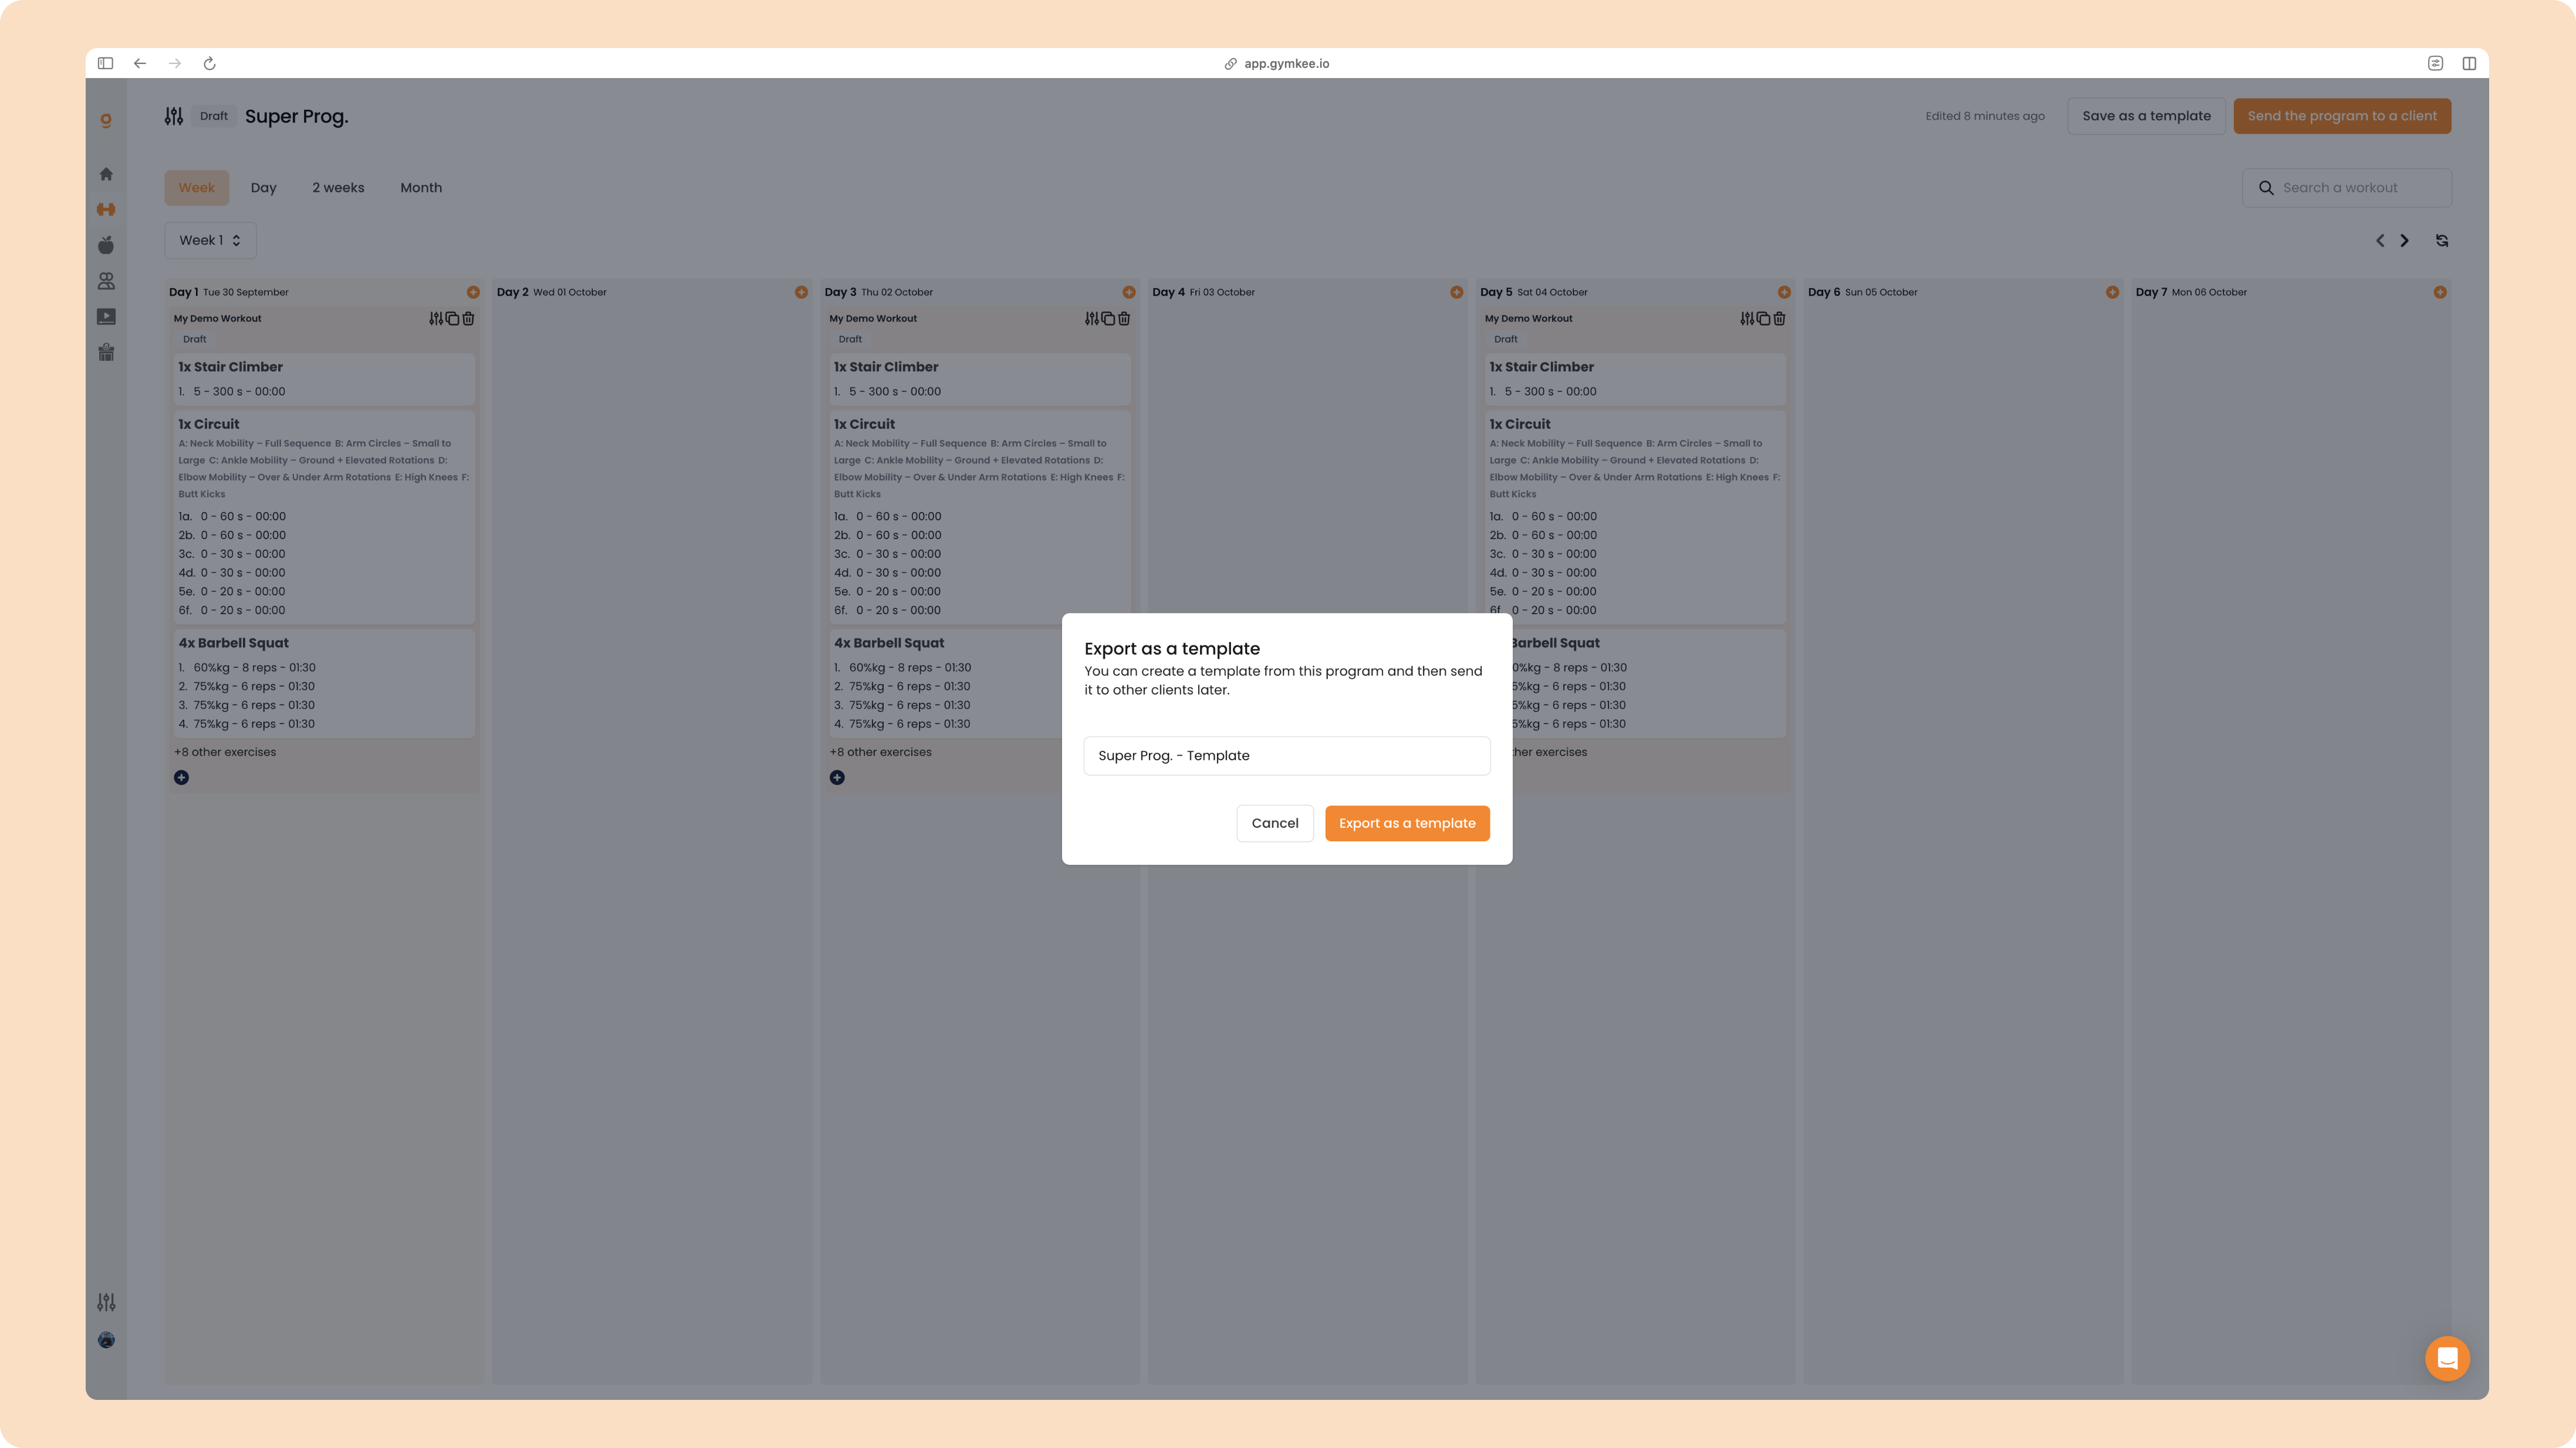Add a workout to Day 7

[x=2440, y=292]
